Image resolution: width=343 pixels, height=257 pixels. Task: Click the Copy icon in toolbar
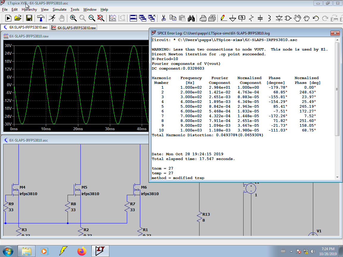pos(173,18)
